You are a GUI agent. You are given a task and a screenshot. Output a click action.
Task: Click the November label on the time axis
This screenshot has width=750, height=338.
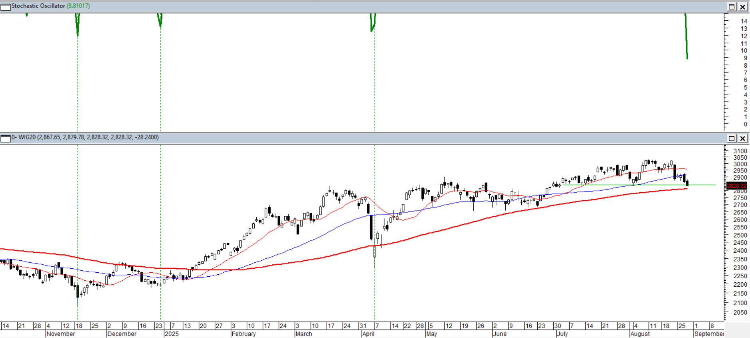pyautogui.click(x=61, y=334)
